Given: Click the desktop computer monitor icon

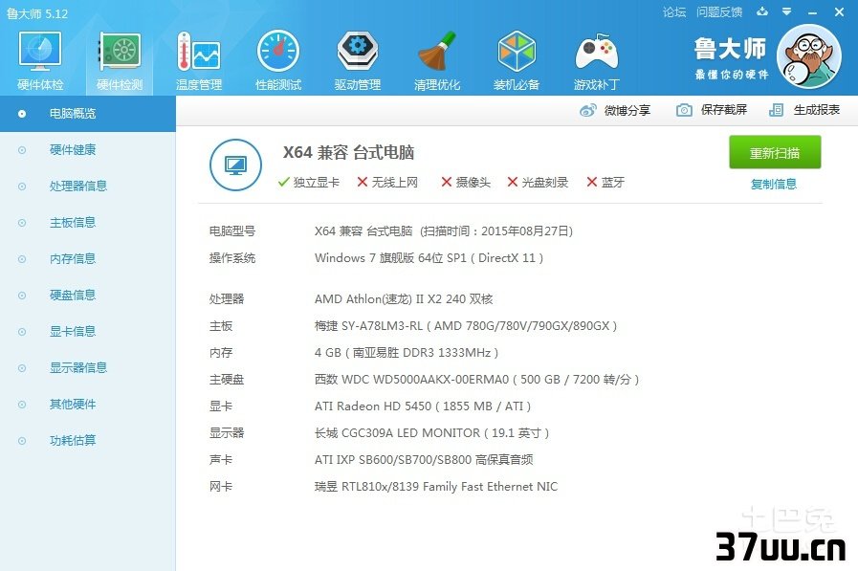Looking at the screenshot, I should (236, 165).
